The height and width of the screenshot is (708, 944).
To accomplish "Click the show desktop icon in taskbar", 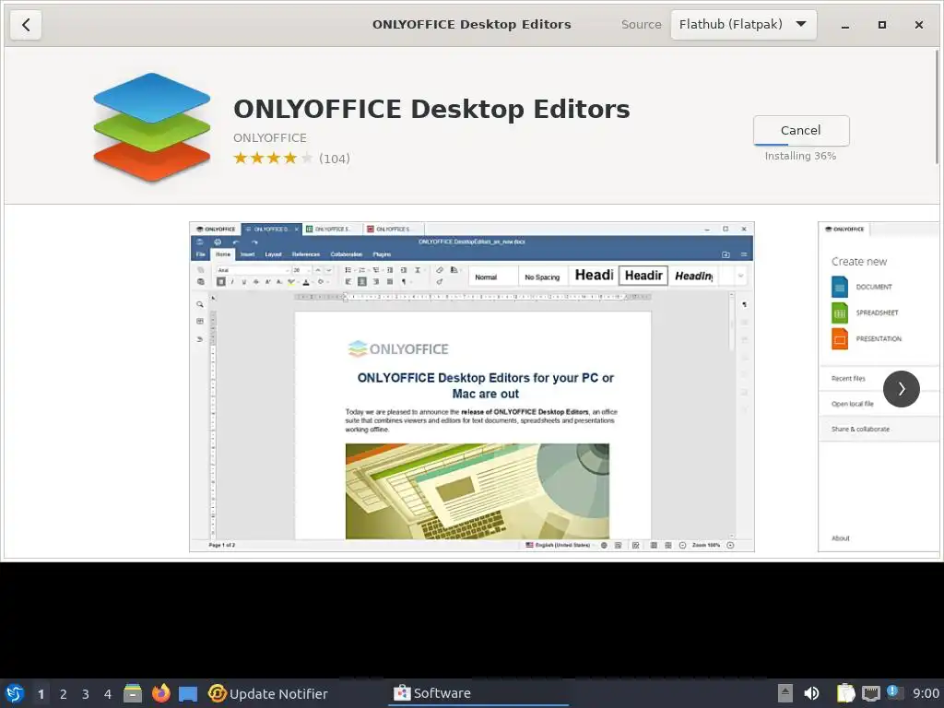I will coord(188,693).
